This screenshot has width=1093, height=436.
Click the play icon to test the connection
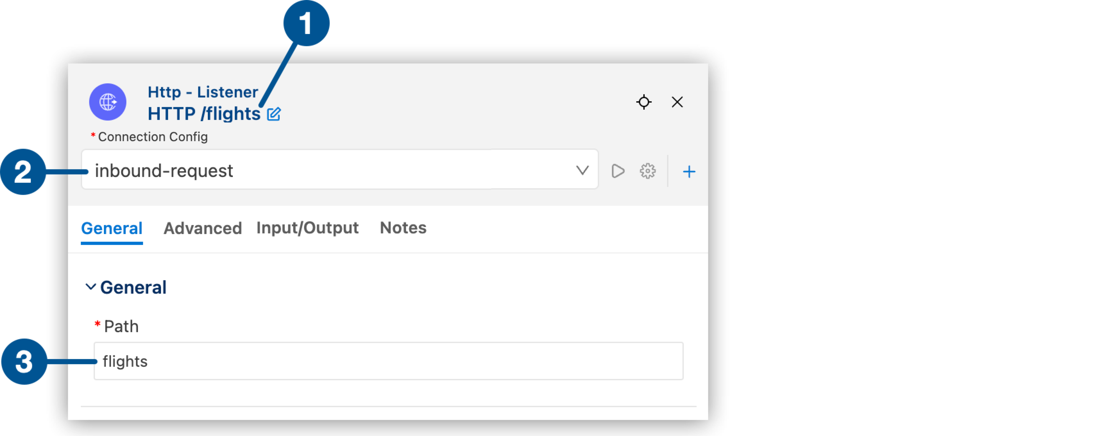[x=618, y=171]
